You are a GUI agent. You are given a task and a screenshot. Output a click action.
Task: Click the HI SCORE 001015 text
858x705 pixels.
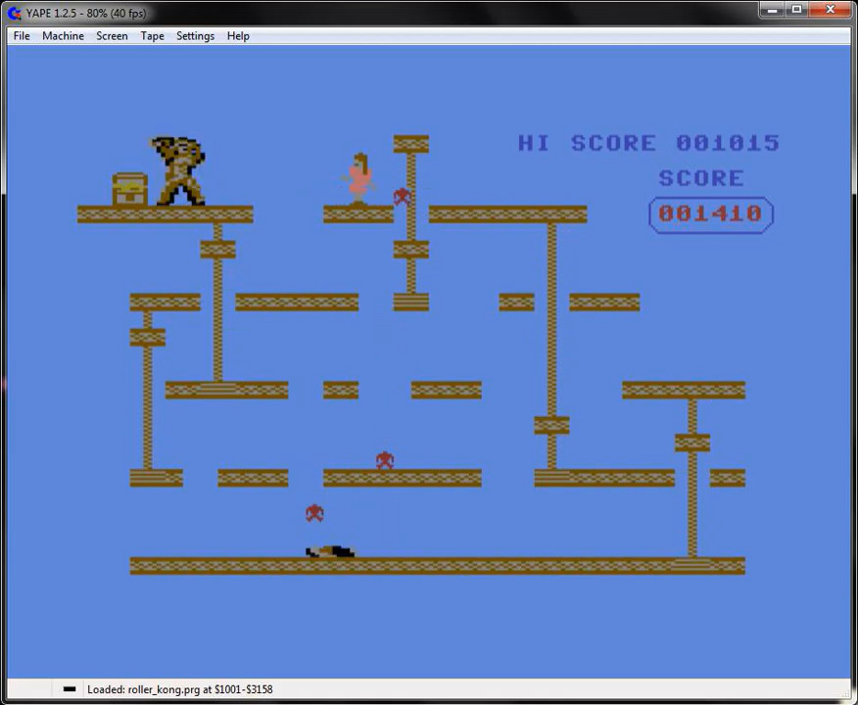pyautogui.click(x=648, y=143)
